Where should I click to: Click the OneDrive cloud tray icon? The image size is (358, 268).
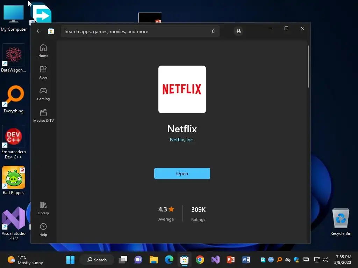point(288,260)
